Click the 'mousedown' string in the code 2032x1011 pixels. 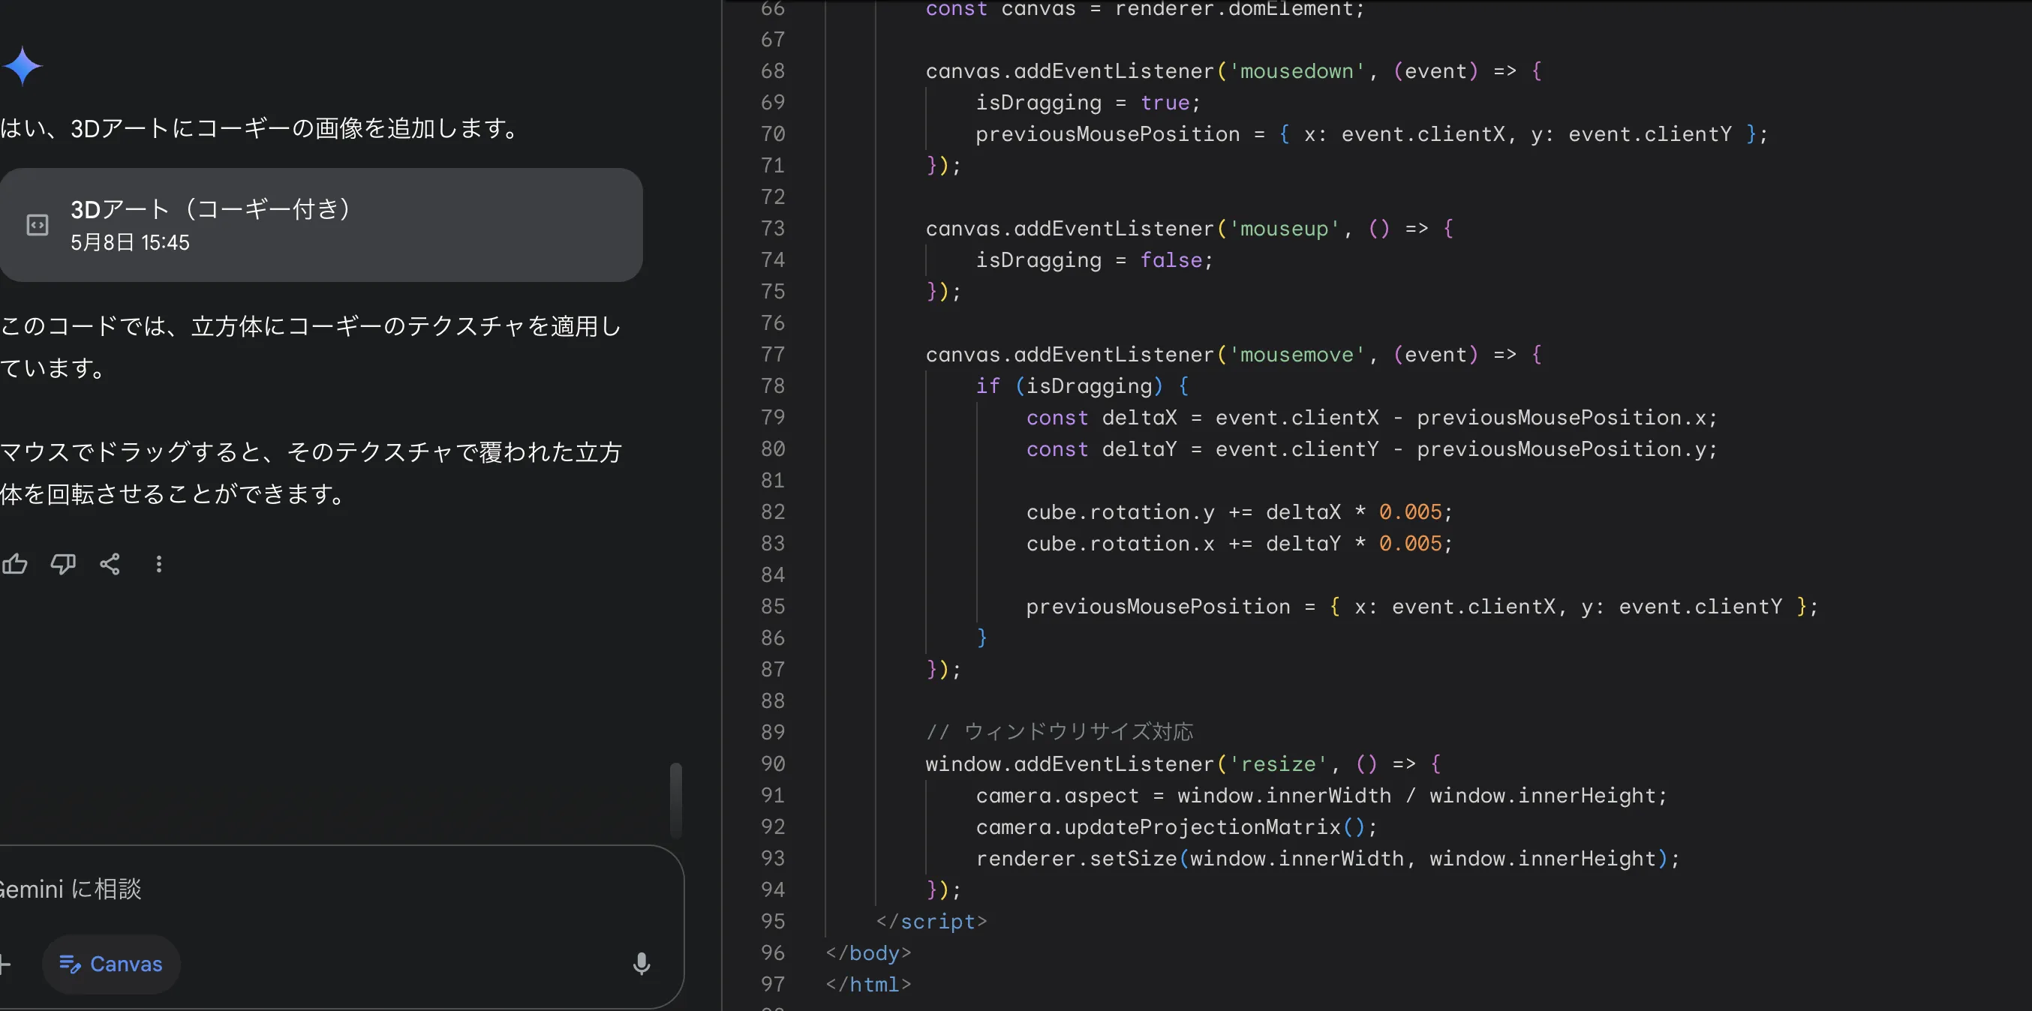(1297, 71)
